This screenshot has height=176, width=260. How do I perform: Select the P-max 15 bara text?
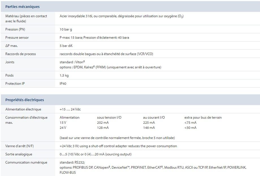70,38
